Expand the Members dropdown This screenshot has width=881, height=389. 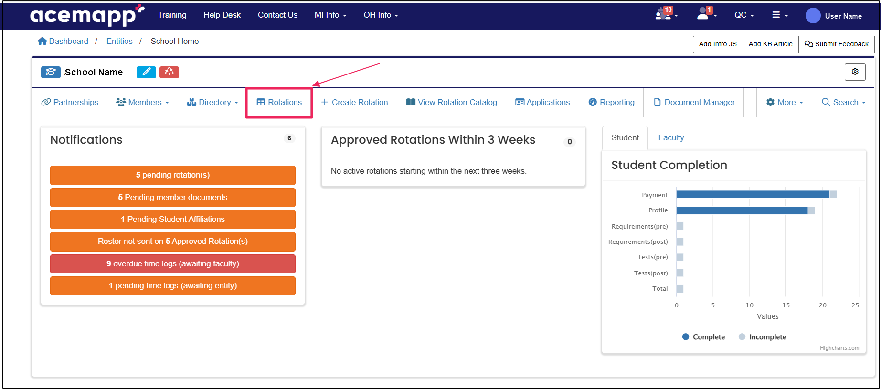coord(142,103)
